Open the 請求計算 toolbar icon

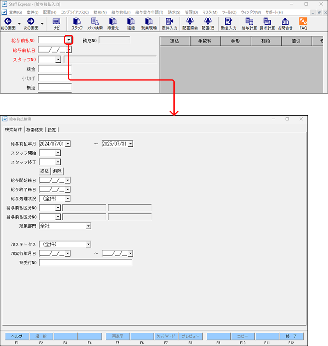pyautogui.click(x=267, y=23)
